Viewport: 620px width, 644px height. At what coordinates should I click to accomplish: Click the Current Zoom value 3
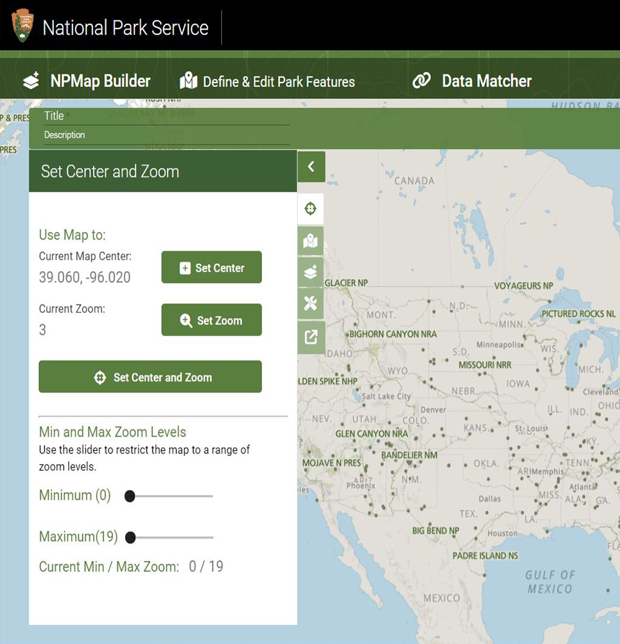(42, 329)
